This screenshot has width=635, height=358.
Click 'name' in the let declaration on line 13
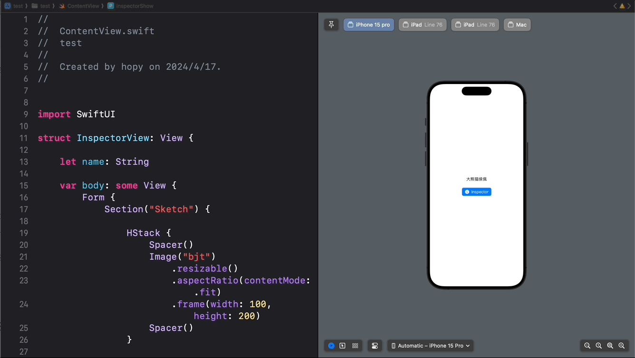pos(93,162)
